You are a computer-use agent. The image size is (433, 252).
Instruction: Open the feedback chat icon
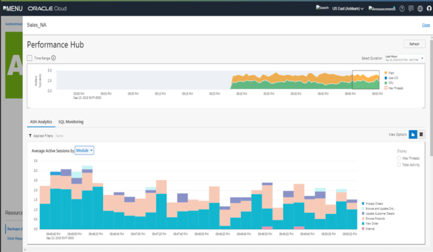[x=411, y=8]
